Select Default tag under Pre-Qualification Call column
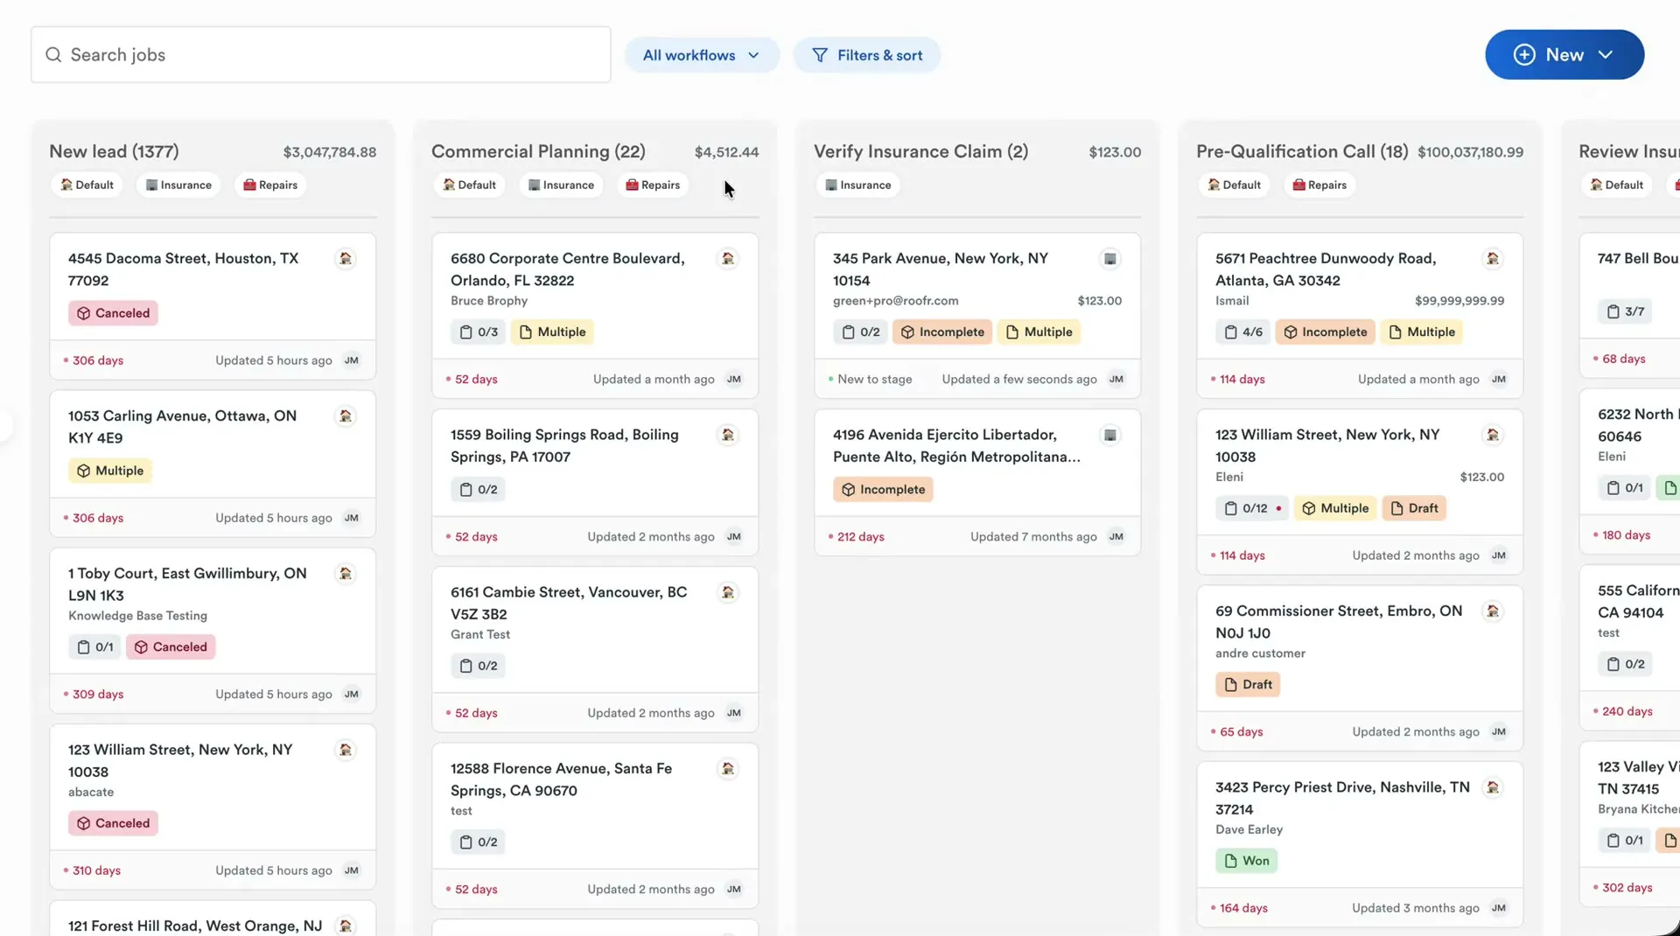Viewport: 1680px width, 936px height. coord(1234,185)
